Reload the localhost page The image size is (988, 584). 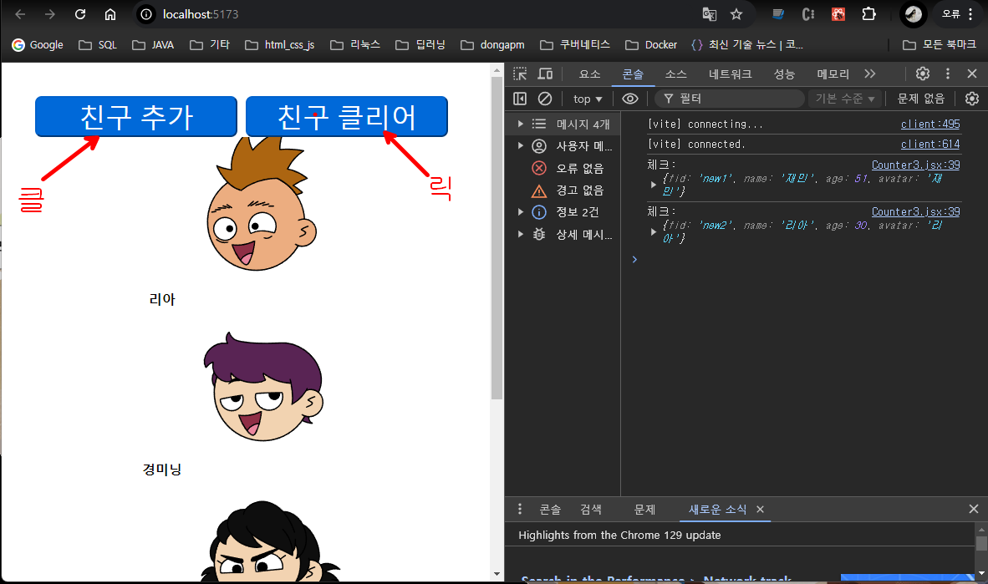(80, 14)
